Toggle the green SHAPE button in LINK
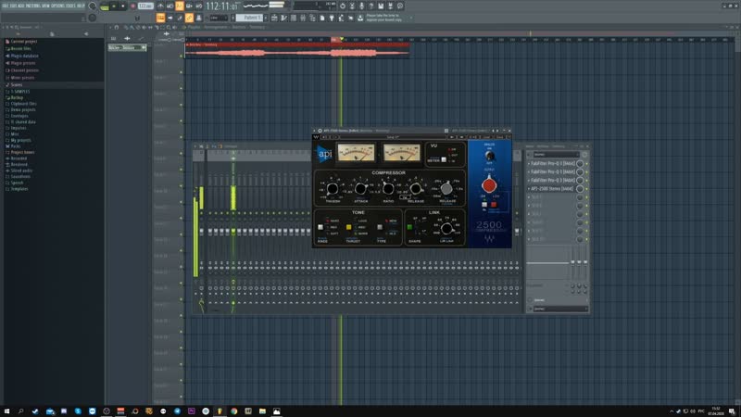 [409, 227]
